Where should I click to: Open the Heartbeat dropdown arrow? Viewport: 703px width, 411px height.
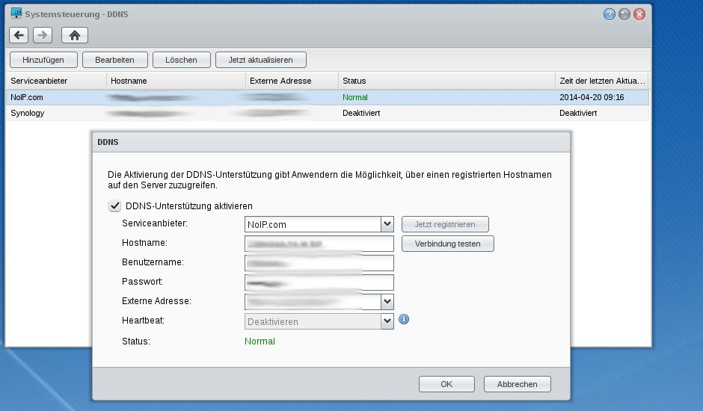[x=387, y=321]
